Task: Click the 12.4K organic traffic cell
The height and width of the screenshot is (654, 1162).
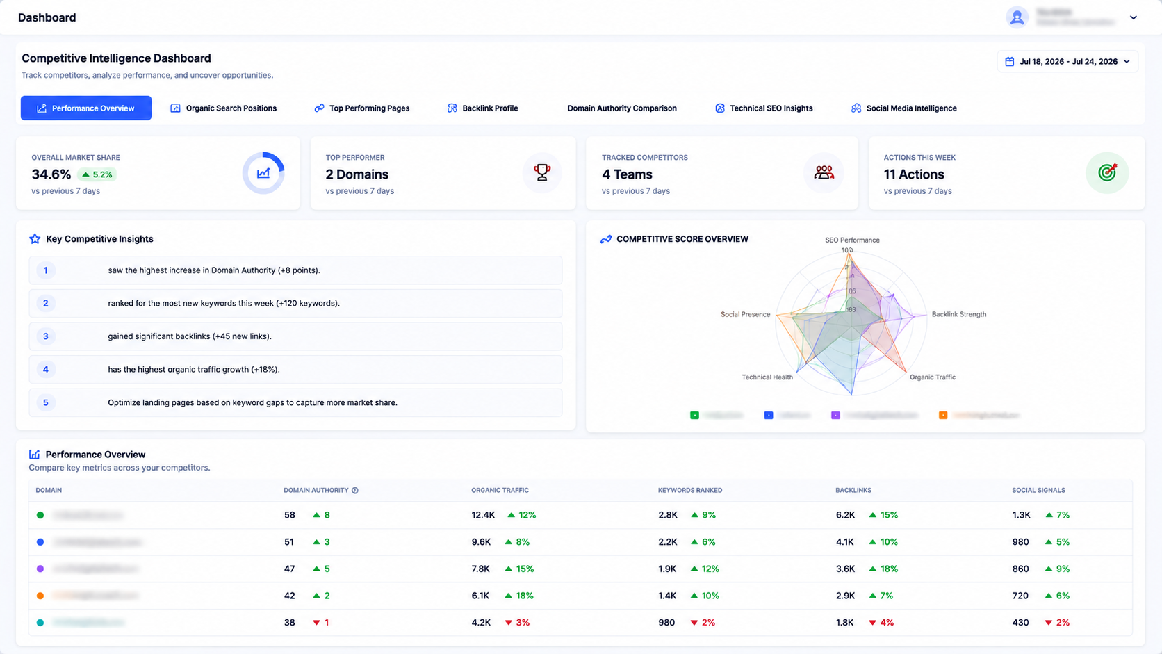Action: pyautogui.click(x=483, y=516)
